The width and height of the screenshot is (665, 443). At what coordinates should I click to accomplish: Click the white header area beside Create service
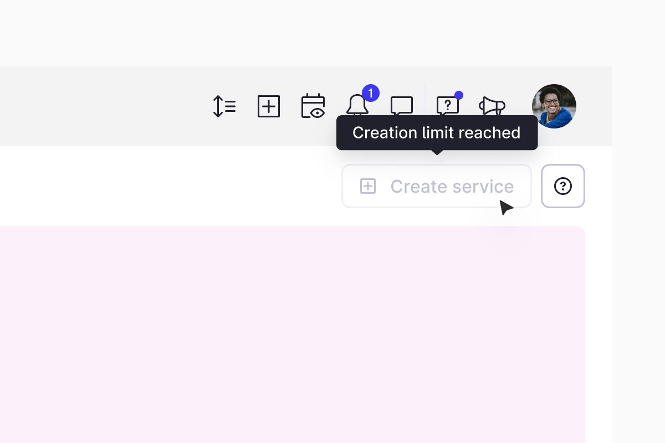pyautogui.click(x=166, y=186)
